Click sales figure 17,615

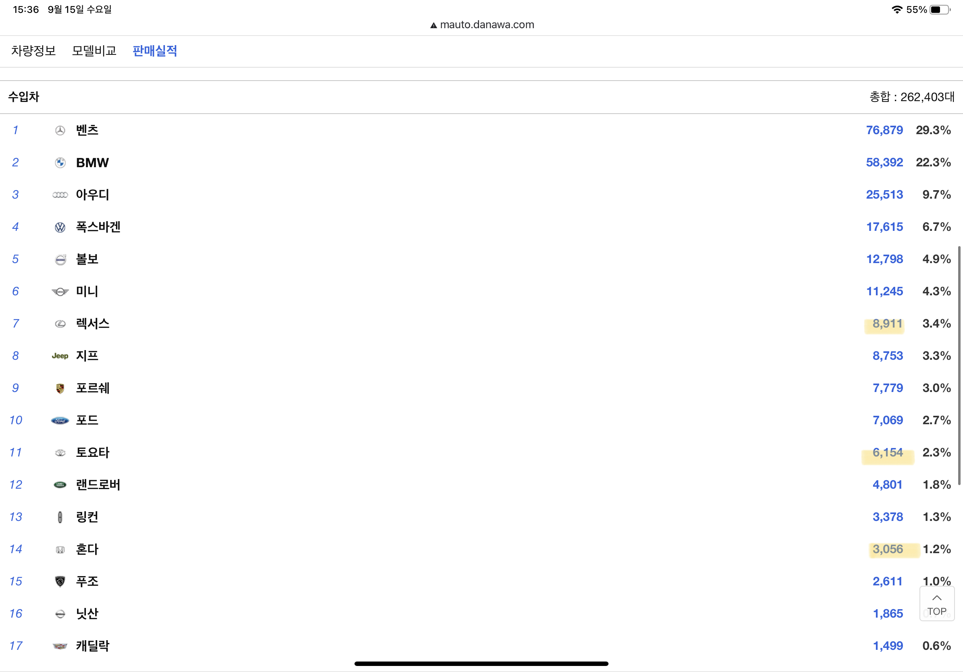pyautogui.click(x=885, y=227)
